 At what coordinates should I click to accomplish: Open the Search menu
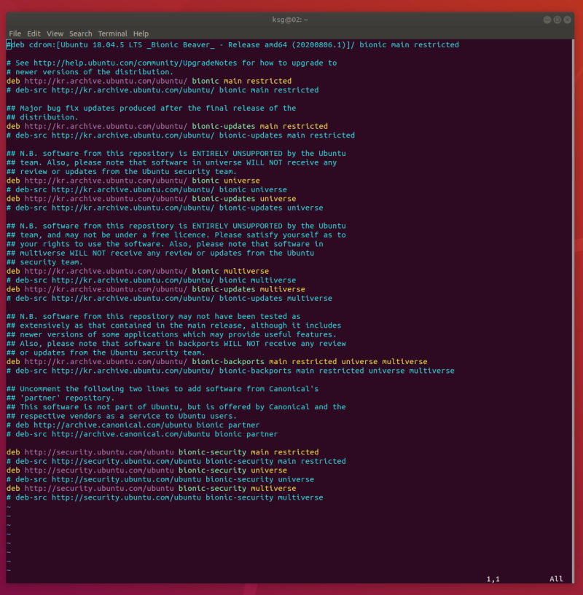pos(80,34)
